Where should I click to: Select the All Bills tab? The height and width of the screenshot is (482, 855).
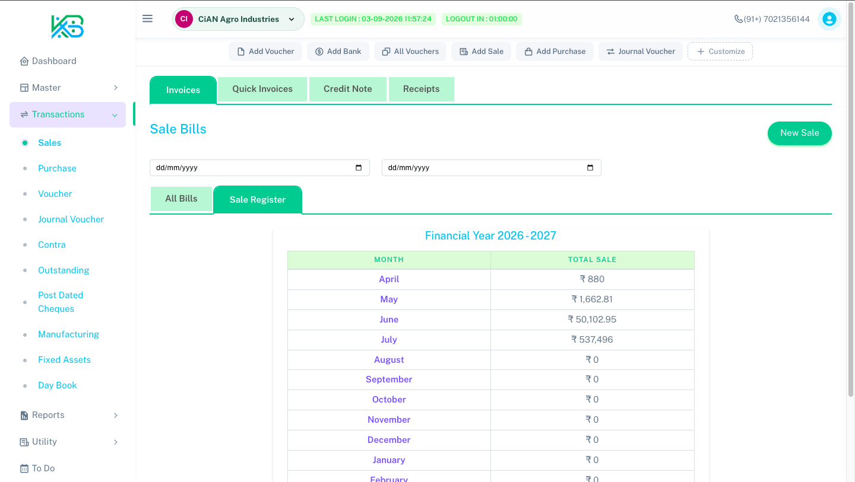181,199
